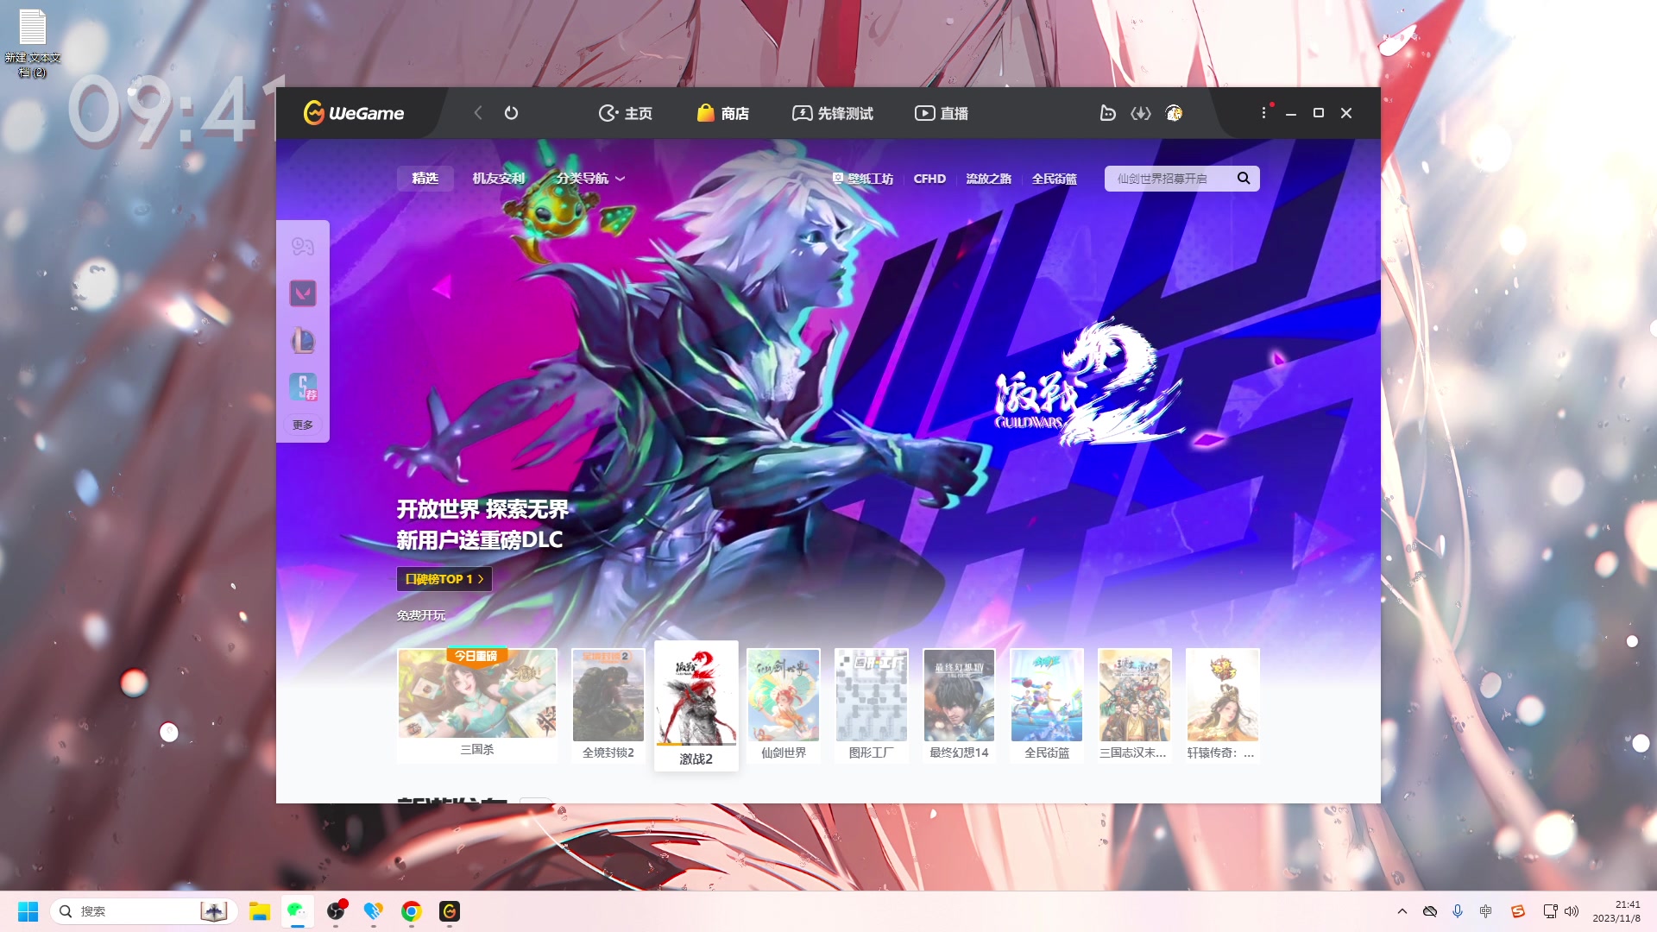Click the WeGame logo
The height and width of the screenshot is (932, 1657).
click(354, 113)
